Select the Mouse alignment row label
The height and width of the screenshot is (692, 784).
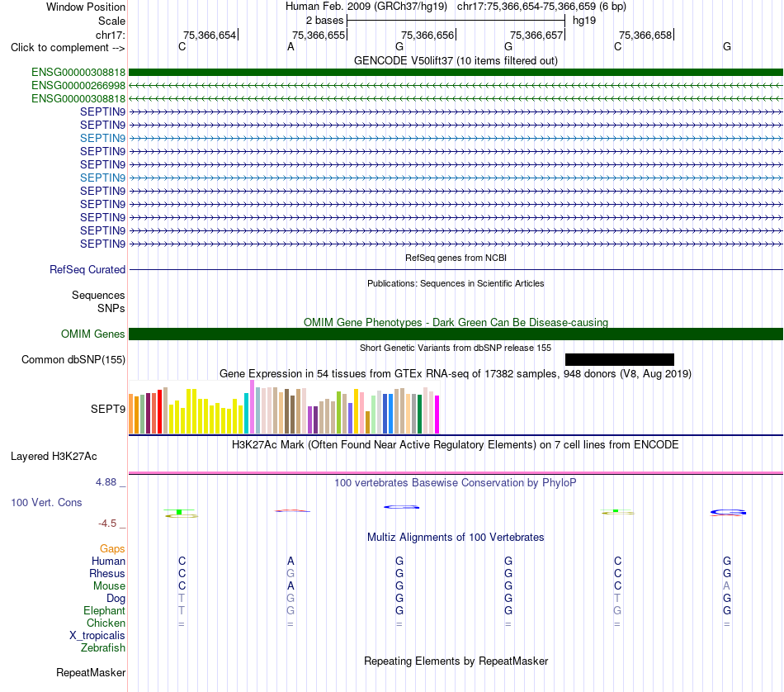point(109,586)
